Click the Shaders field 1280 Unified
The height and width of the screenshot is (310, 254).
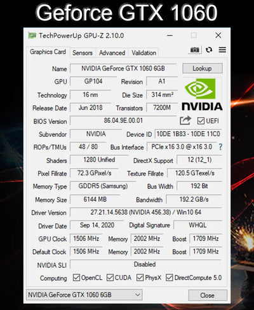tap(99, 160)
